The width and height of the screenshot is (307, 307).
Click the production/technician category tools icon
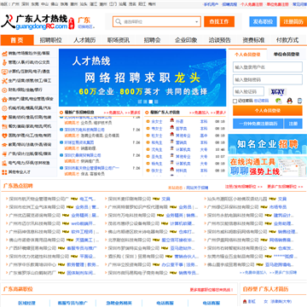4,81
